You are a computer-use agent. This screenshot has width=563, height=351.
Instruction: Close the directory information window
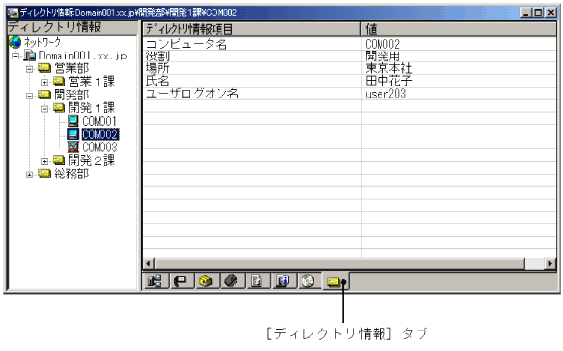point(550,13)
